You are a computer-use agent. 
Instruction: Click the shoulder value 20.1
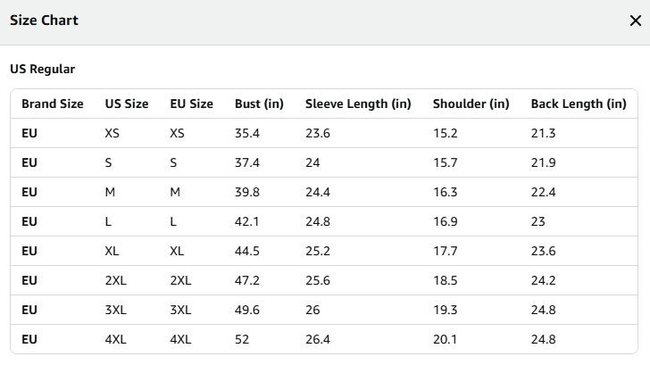coord(445,339)
